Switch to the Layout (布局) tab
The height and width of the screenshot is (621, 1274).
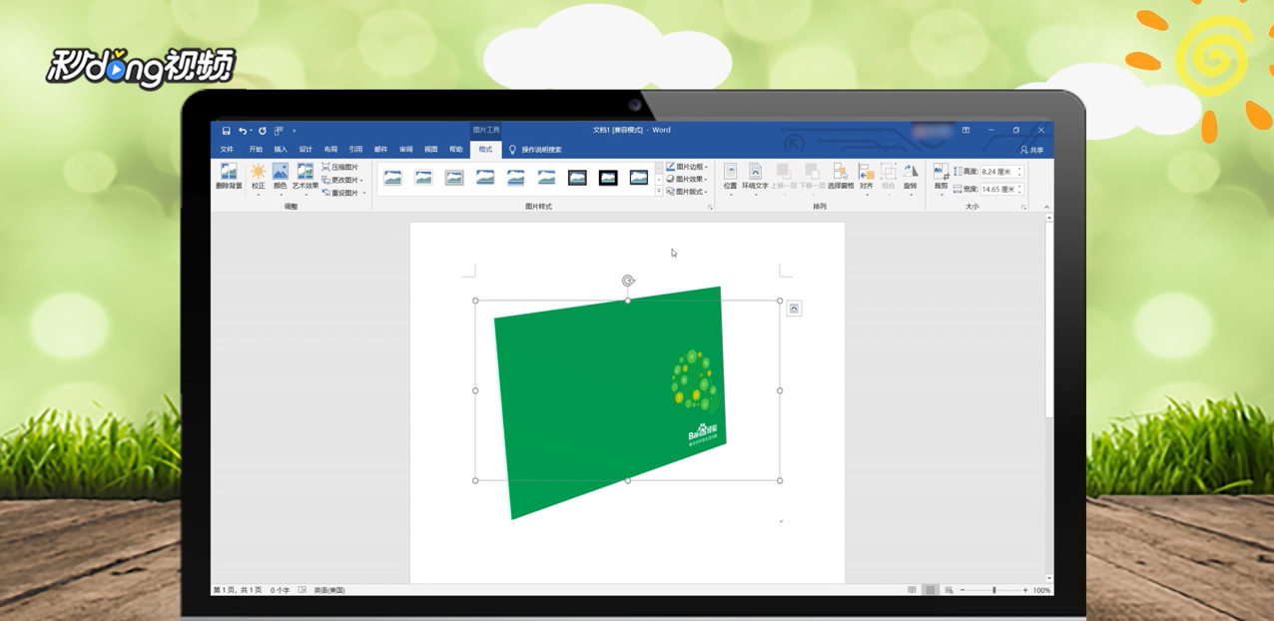click(x=330, y=150)
